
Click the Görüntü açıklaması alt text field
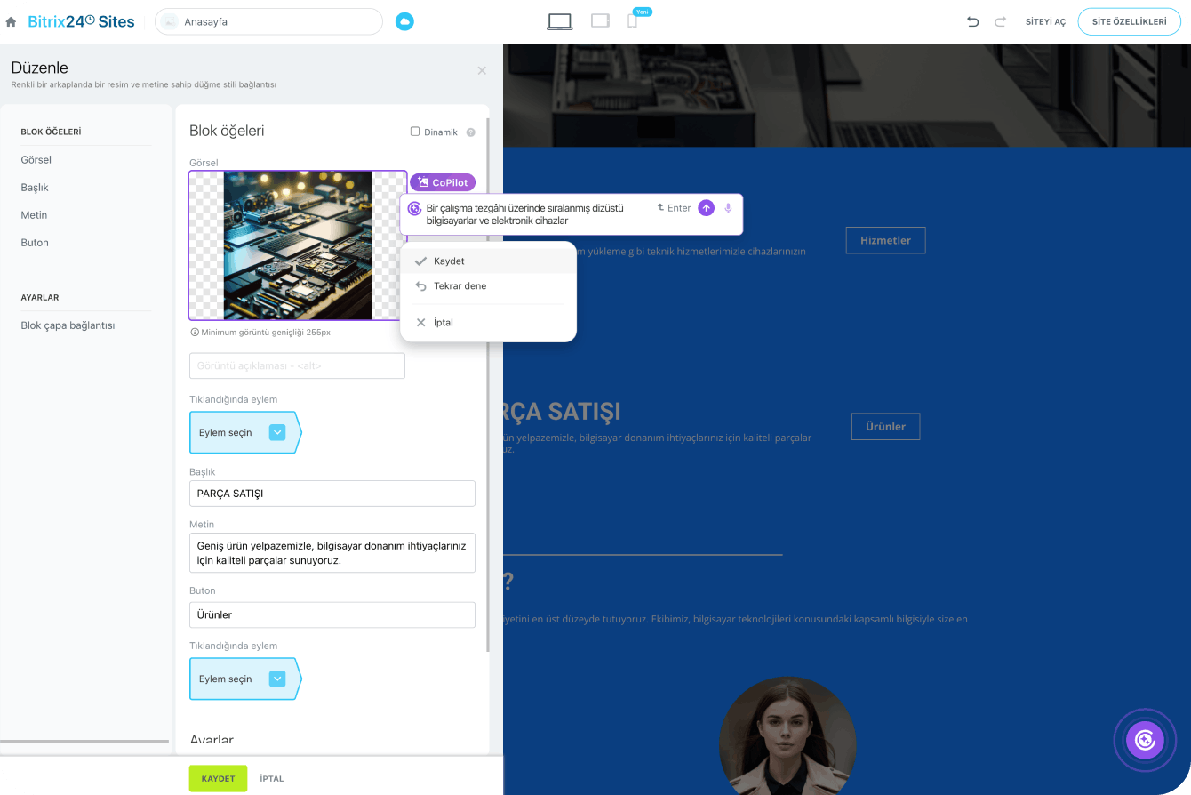[x=297, y=365]
